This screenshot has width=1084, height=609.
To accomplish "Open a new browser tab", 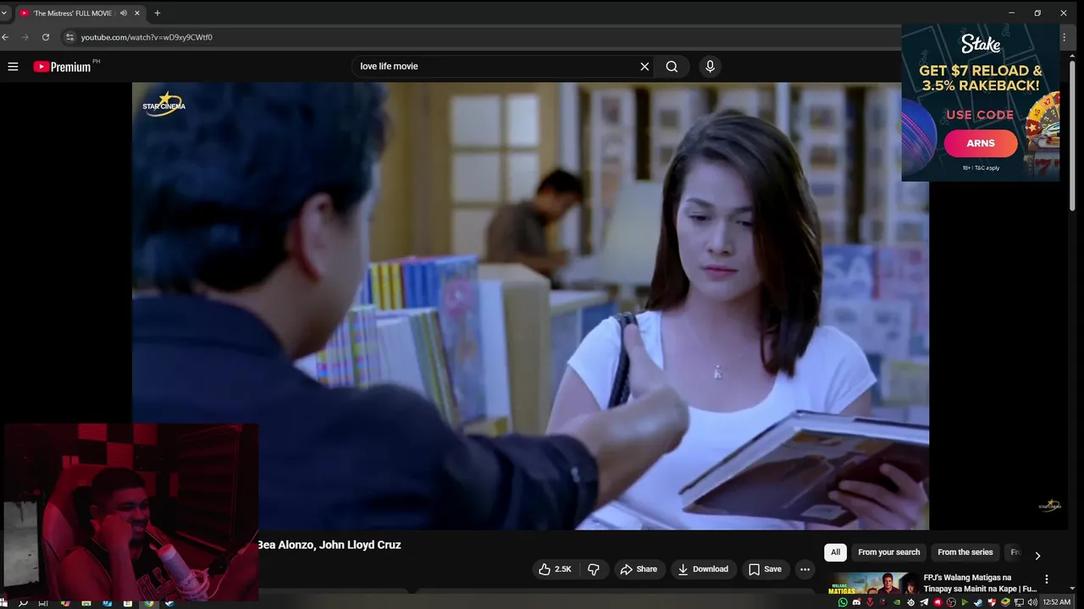I will point(157,13).
